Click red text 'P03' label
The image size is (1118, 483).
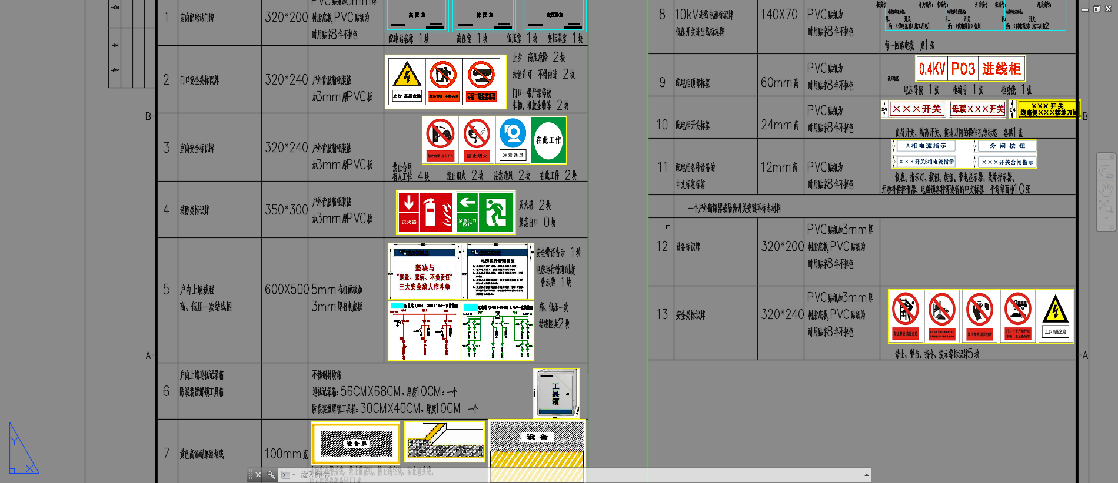963,69
